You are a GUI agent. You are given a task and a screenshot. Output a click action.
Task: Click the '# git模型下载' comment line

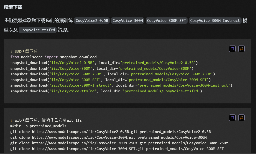(x=46, y=120)
